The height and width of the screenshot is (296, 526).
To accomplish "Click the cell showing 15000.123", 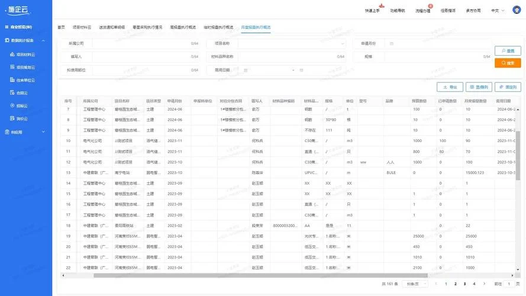I will (475, 173).
